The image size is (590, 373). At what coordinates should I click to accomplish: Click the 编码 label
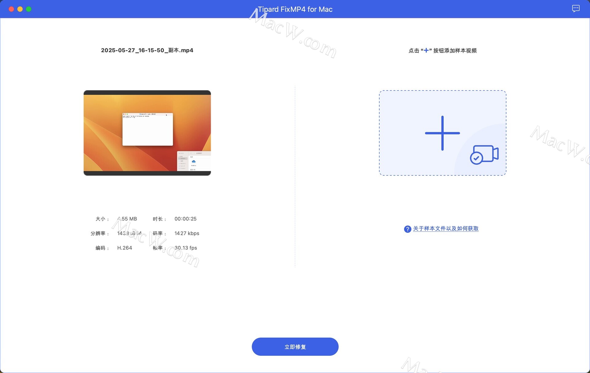pos(102,248)
